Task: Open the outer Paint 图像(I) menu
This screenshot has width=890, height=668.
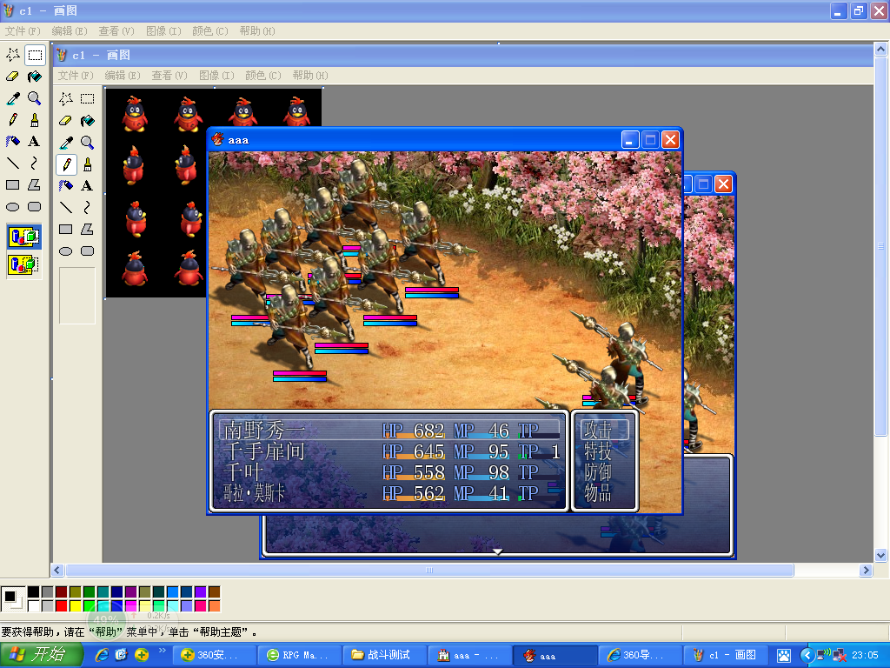Action: pos(163,30)
